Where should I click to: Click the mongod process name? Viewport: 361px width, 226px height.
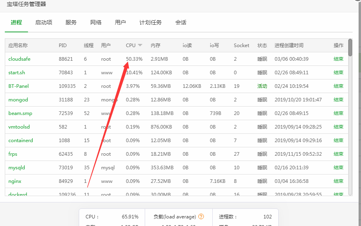tap(18, 100)
